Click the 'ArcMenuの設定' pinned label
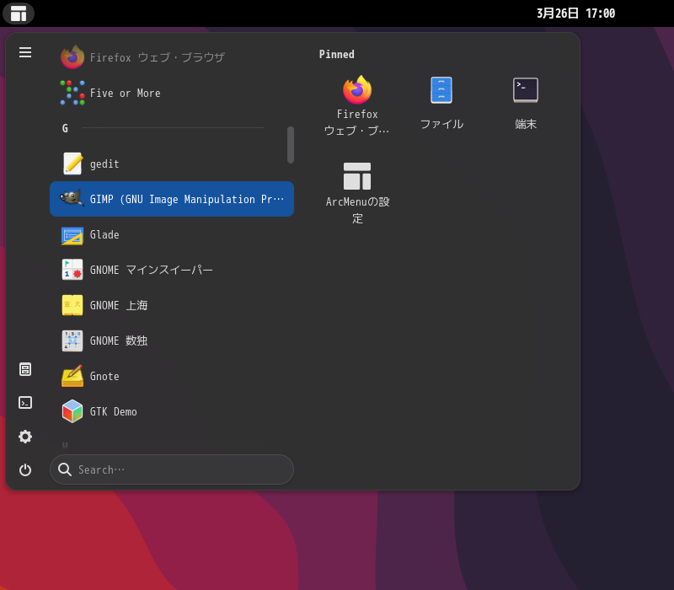674x590 pixels. [x=357, y=210]
